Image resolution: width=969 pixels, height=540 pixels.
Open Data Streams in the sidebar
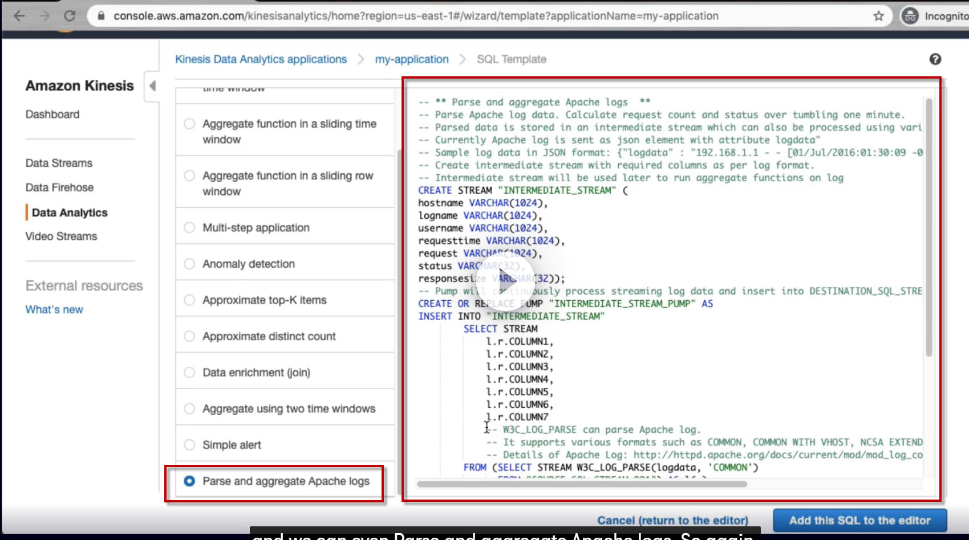[59, 163]
